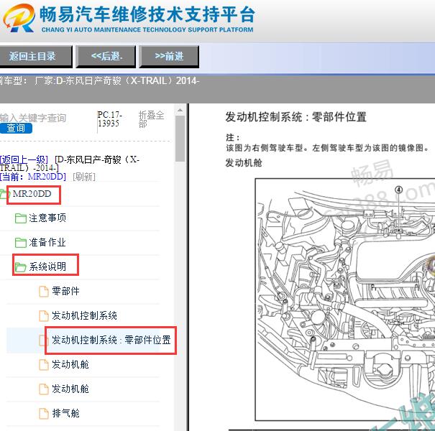Collapse the MR20DD folder node

(x=32, y=194)
